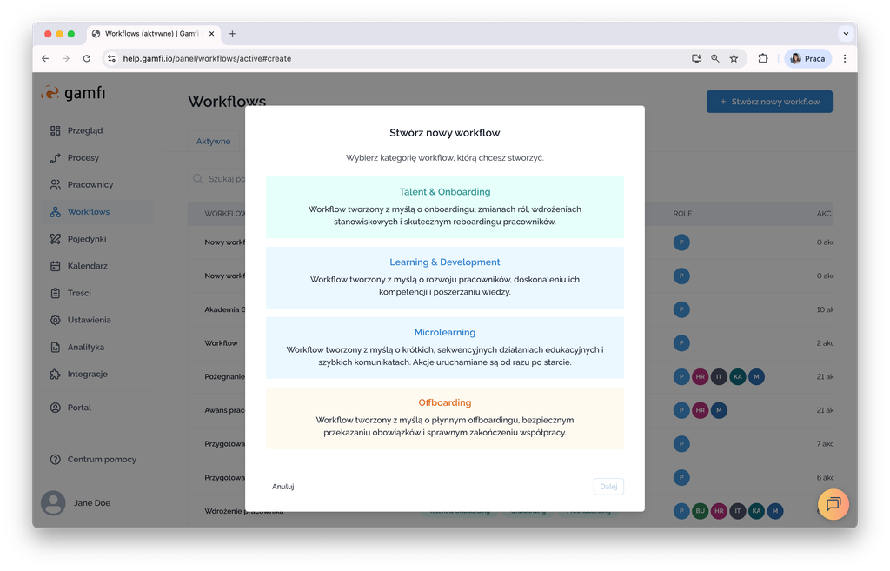This screenshot has width=890, height=571.
Task: Click the Przegląd dashboard icon in sidebar
Action: tap(56, 130)
